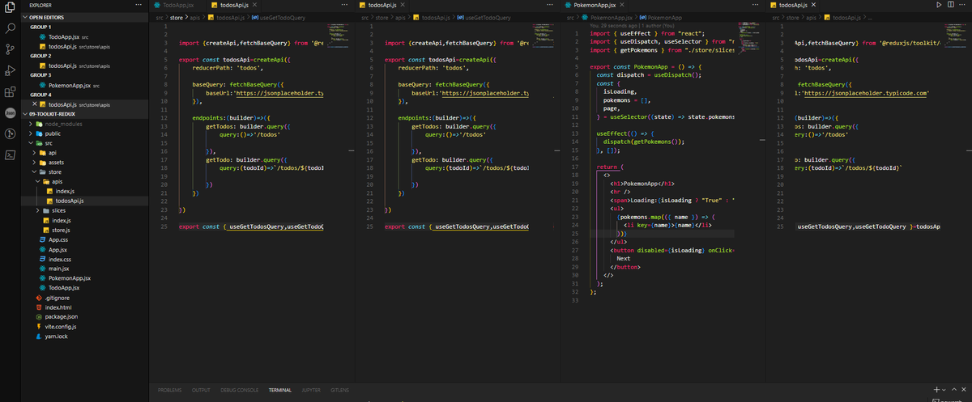Viewport: 972px width, 402px height.
Task: Open todosApi.js under Open Editors Group 2
Action: (x=86, y=66)
